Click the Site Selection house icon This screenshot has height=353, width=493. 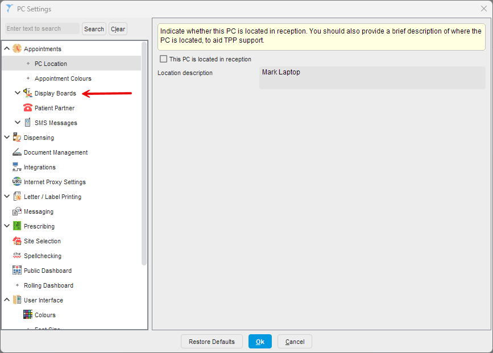(17, 241)
